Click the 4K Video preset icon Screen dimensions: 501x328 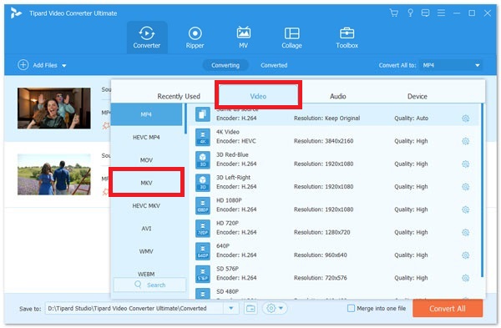click(203, 137)
